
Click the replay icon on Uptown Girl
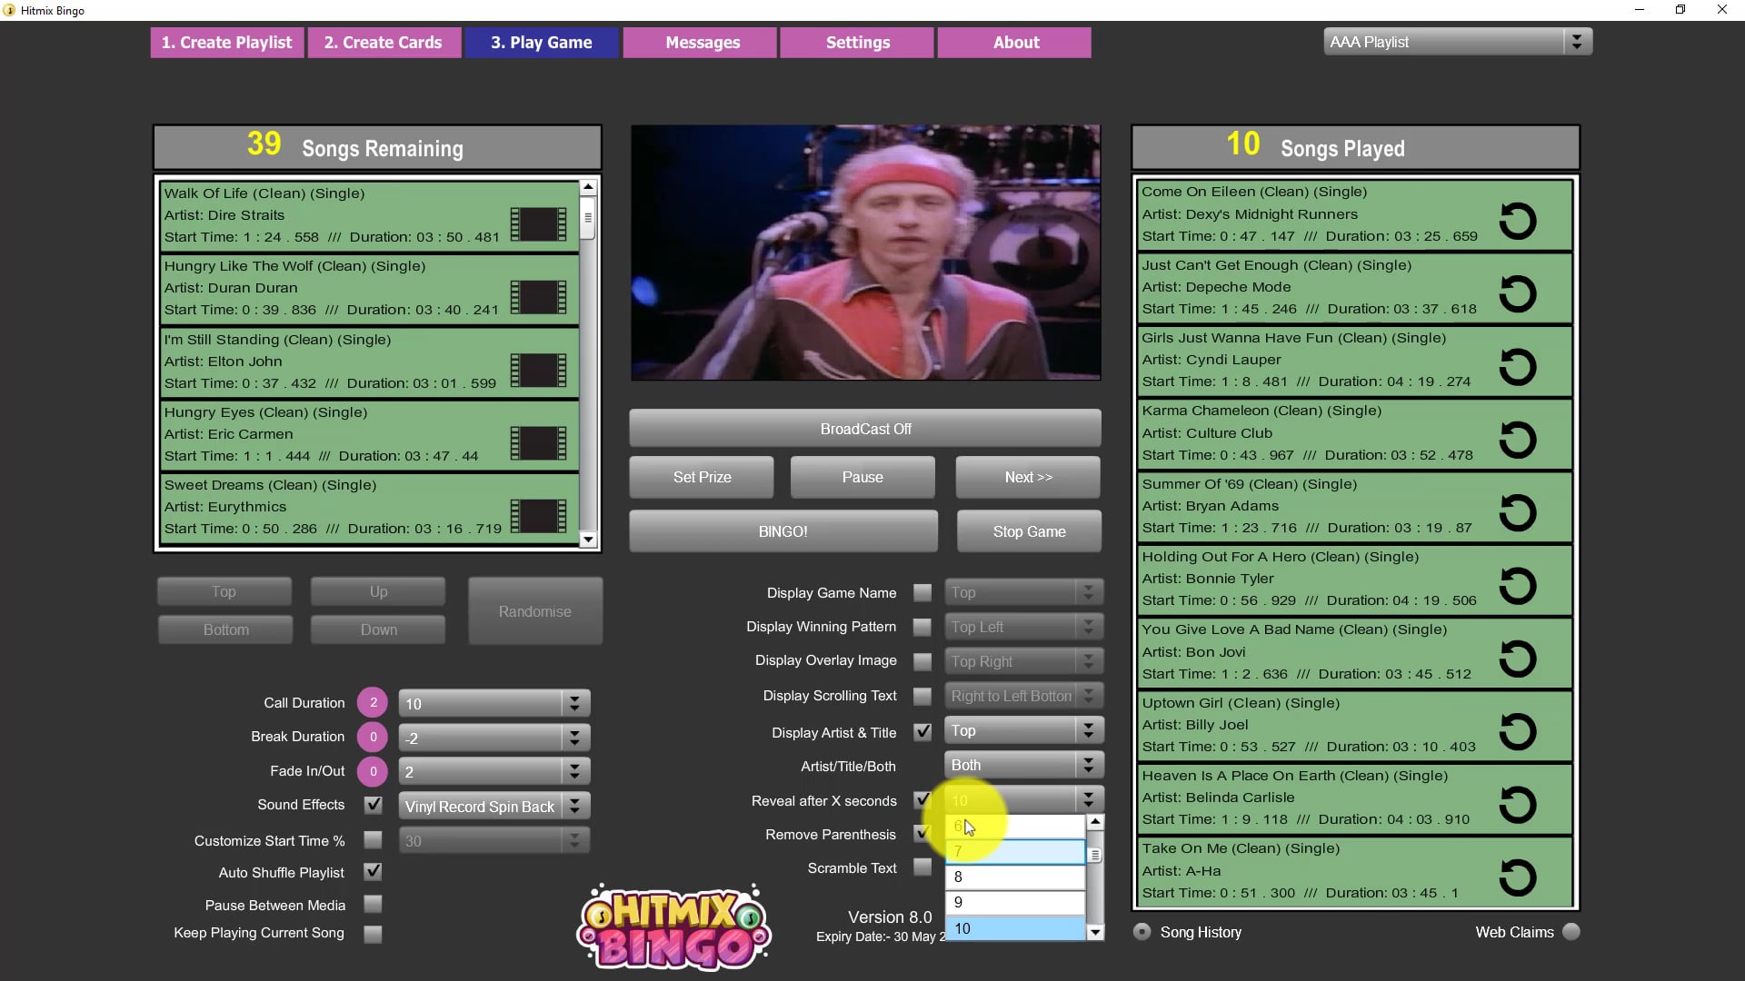tap(1520, 731)
